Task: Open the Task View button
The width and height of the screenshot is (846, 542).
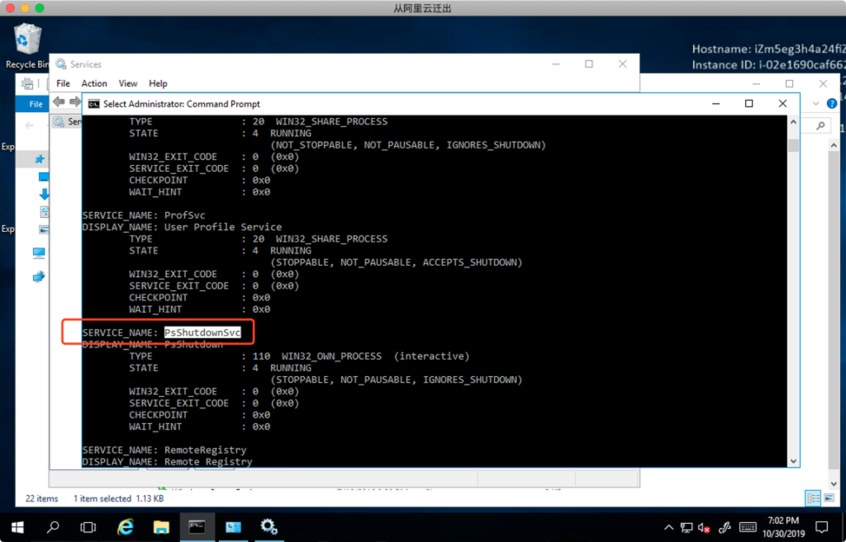Action: [x=88, y=526]
